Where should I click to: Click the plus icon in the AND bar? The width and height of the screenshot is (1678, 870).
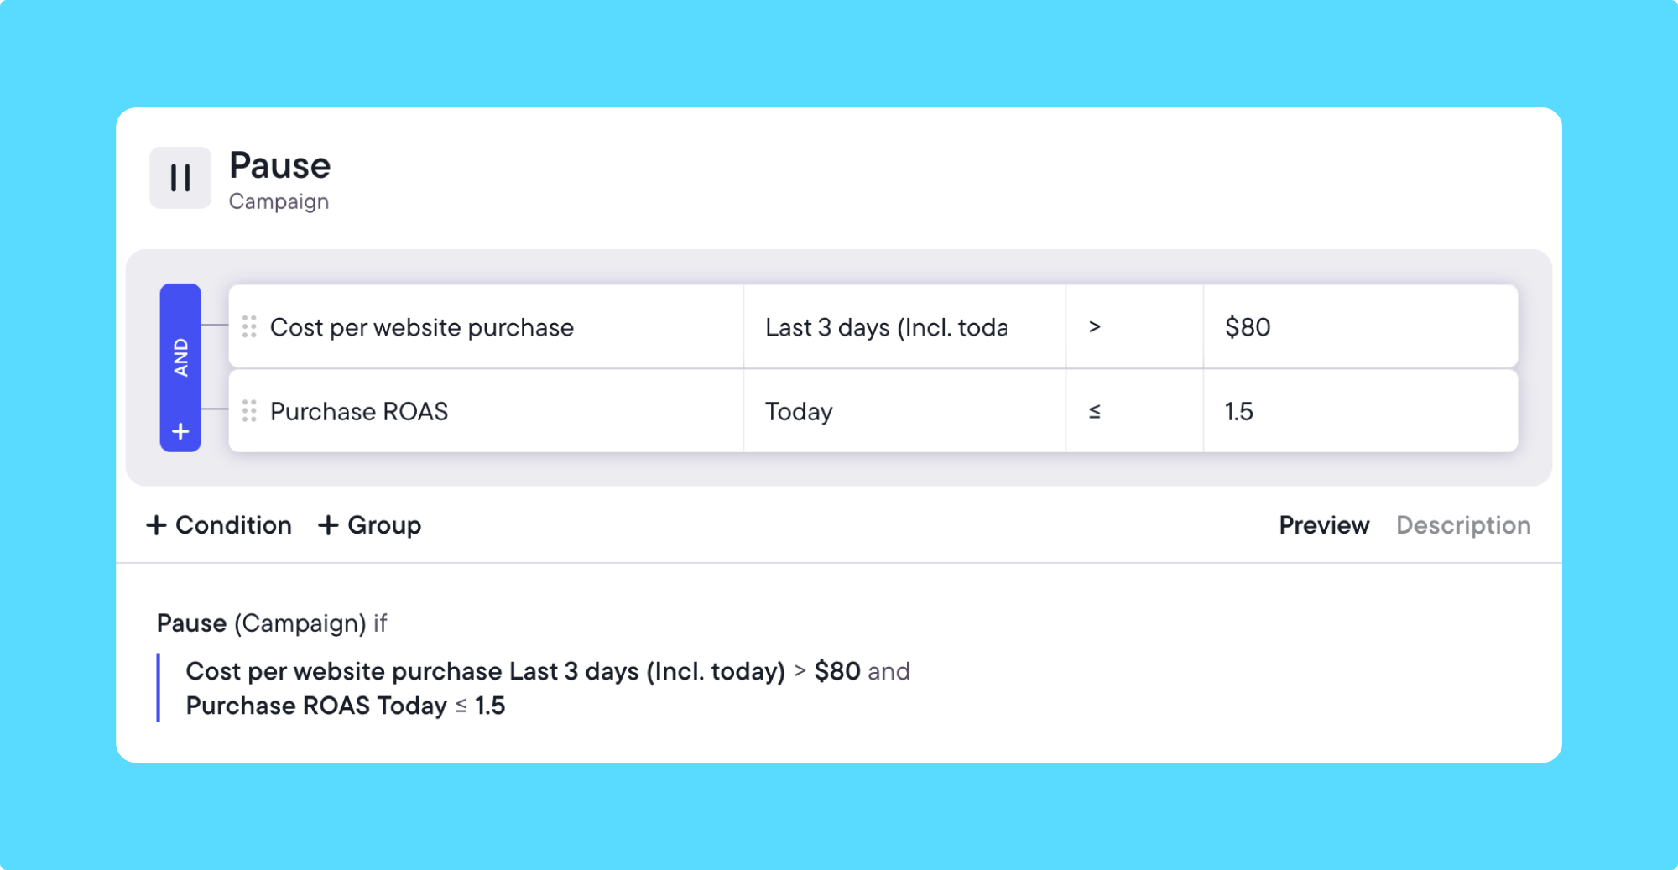(x=180, y=431)
